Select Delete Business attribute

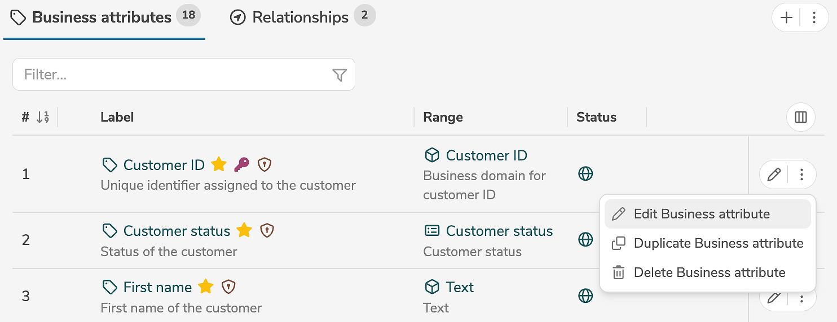click(x=709, y=272)
